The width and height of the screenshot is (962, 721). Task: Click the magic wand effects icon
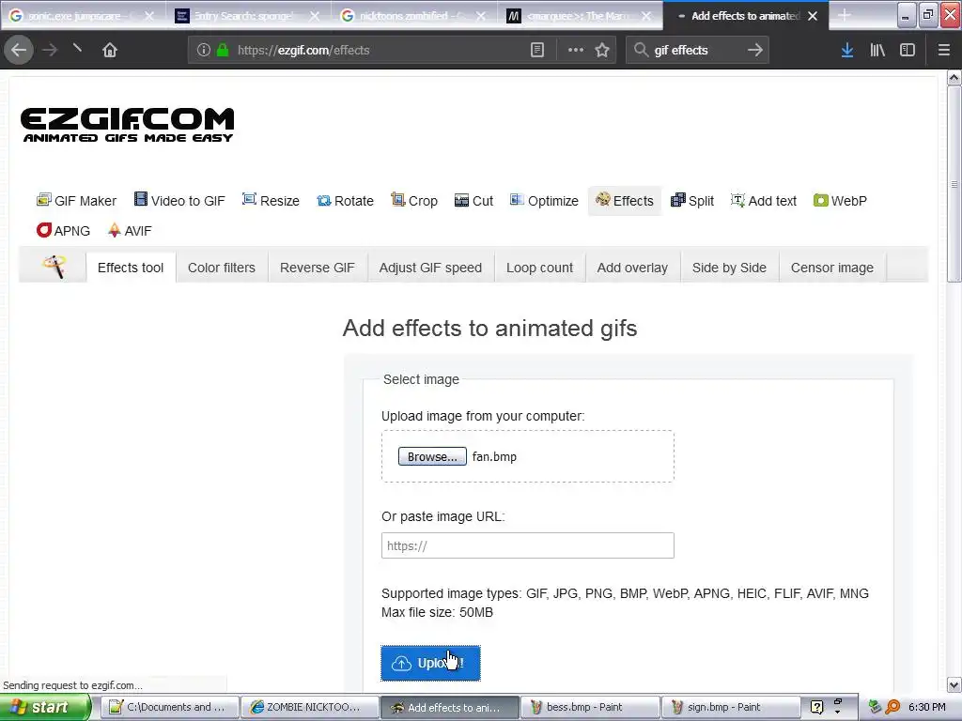click(x=54, y=267)
